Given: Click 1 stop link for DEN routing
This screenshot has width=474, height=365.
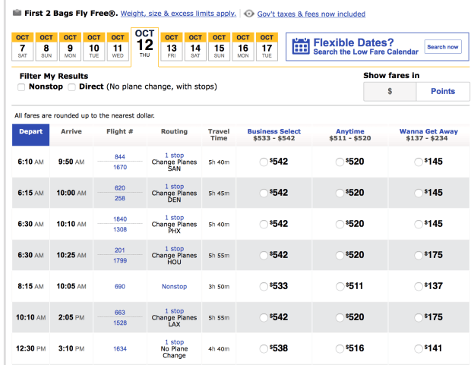Looking at the screenshot, I should pos(174,186).
